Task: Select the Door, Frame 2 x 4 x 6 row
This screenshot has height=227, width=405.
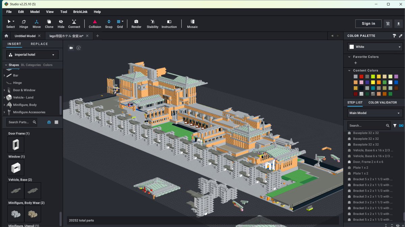Action: [x=373, y=162]
